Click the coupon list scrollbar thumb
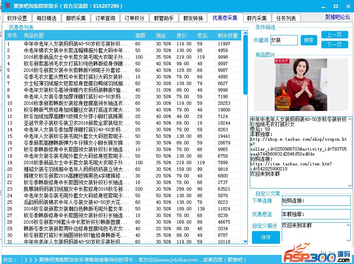Image resolution: width=354 pixels, height=264 pixels. (x=245, y=65)
